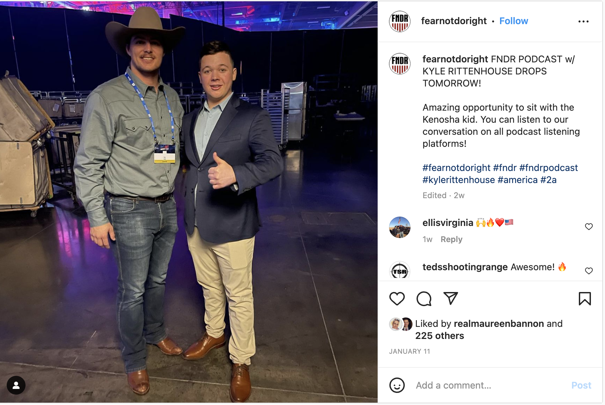
Task: Reply to ellisvirginia's comment
Action: tap(451, 239)
